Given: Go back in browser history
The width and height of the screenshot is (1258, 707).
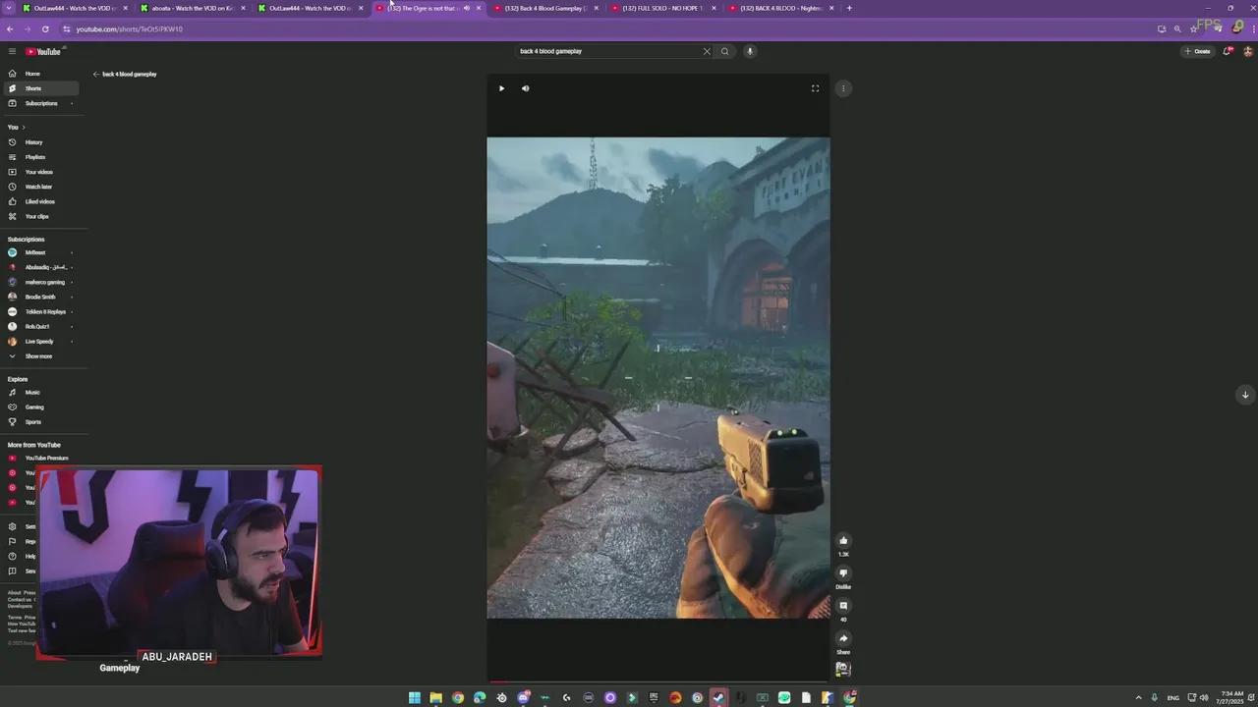Looking at the screenshot, I should pyautogui.click(x=10, y=28).
